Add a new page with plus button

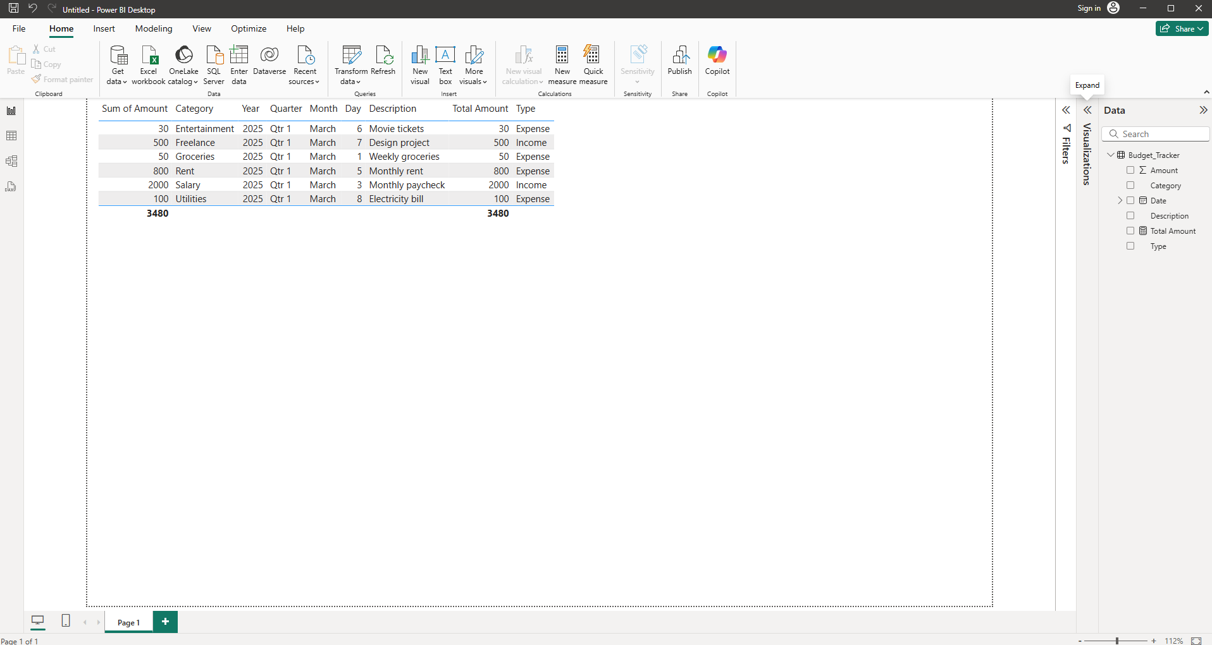tap(165, 622)
